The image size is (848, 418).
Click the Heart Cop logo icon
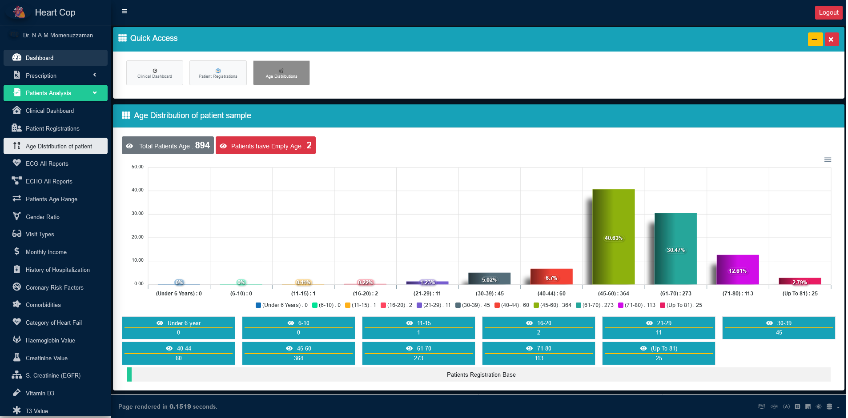click(x=19, y=12)
